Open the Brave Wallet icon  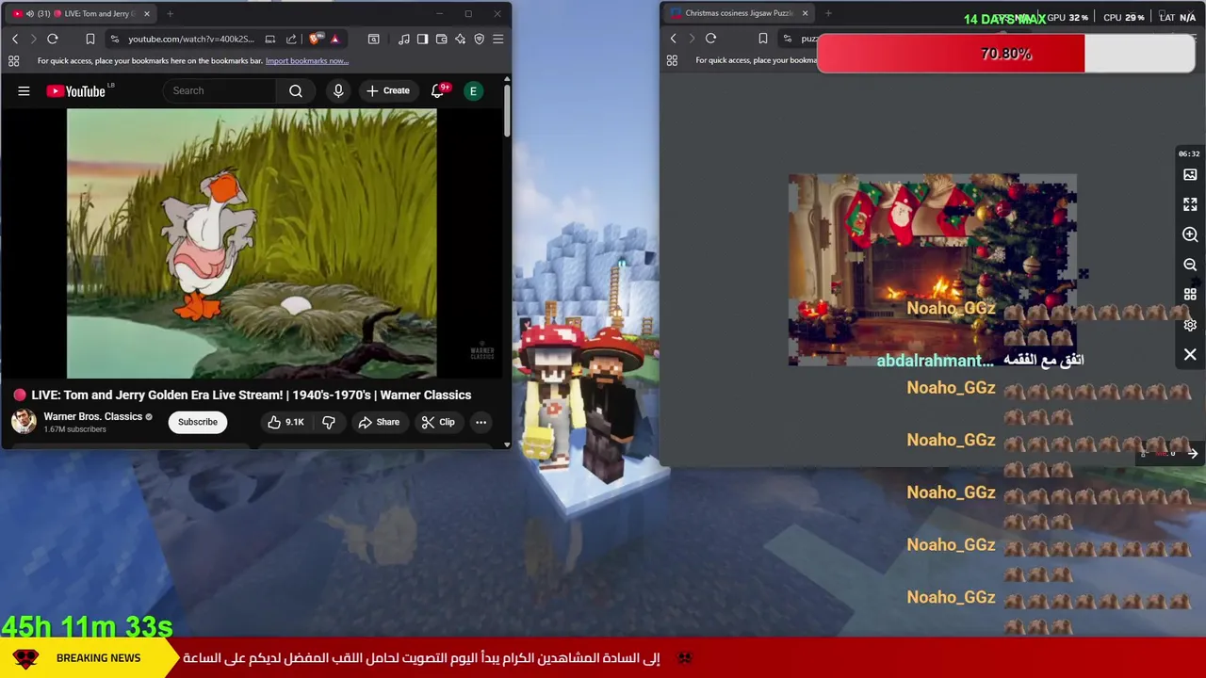441,39
